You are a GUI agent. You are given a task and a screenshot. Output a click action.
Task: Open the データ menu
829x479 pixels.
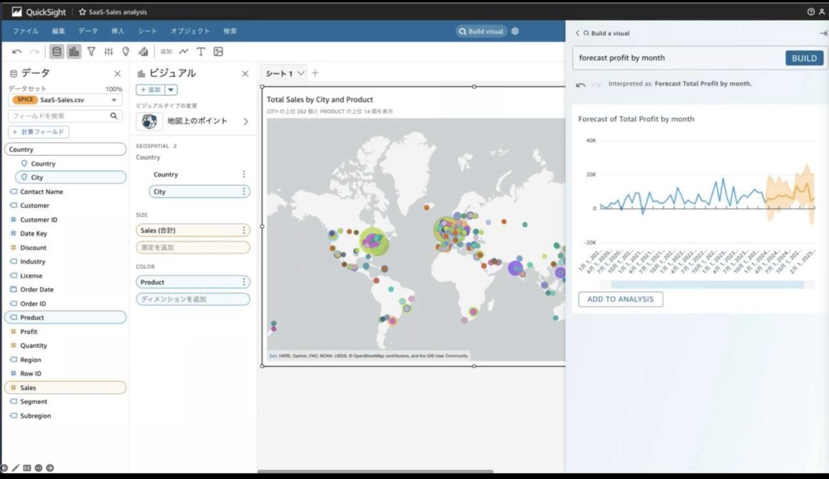tap(88, 31)
